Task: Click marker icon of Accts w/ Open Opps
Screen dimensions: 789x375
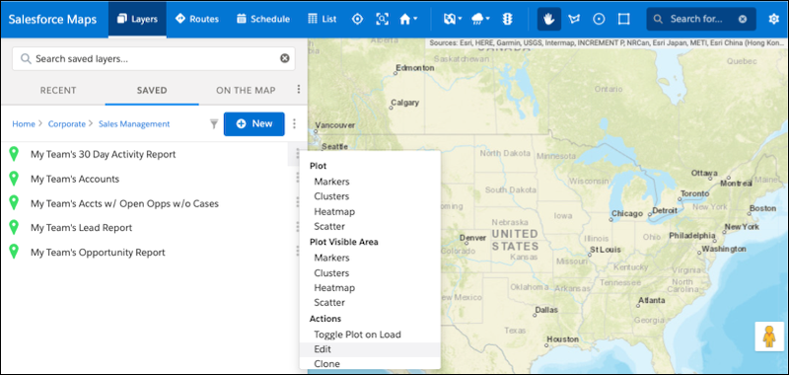Action: click(14, 203)
